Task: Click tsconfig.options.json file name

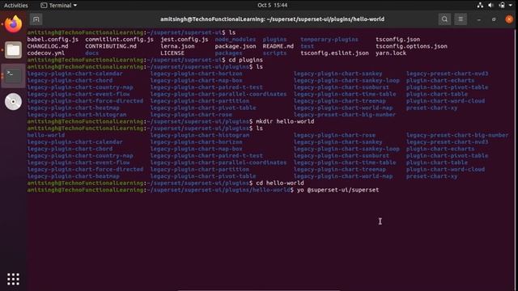Action: tap(411, 46)
